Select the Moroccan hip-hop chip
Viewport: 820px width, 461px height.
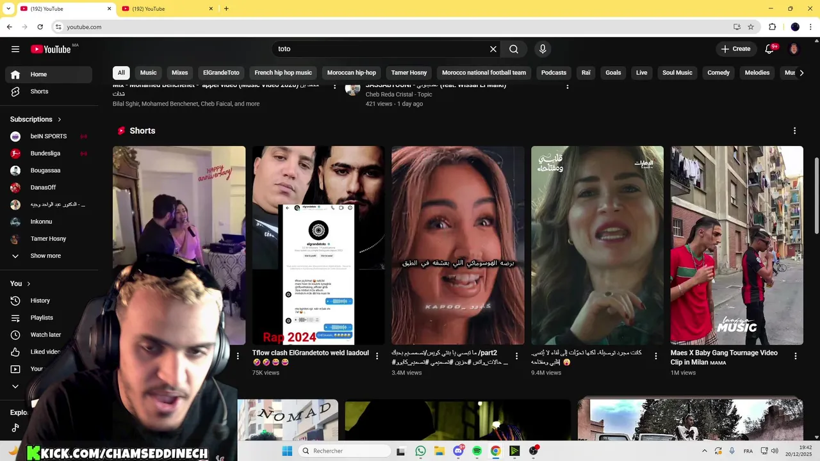(352, 73)
